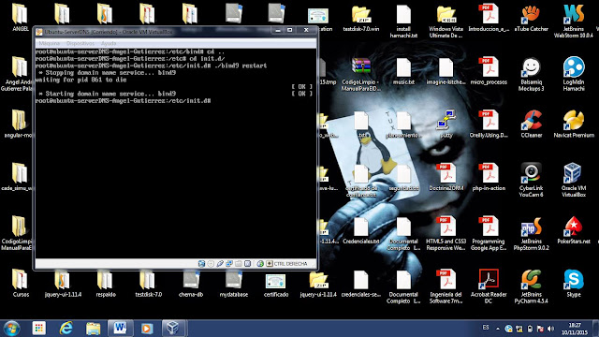The image size is (599, 337).
Task: Click the hard disk activity icon in VM status bar
Action: [x=201, y=264]
